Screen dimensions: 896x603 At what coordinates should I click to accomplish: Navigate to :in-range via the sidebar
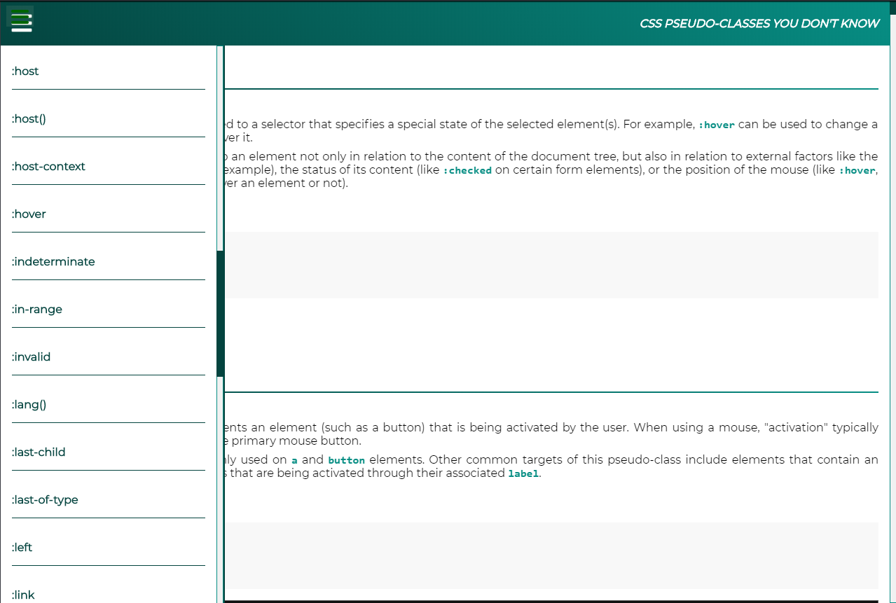click(x=36, y=309)
